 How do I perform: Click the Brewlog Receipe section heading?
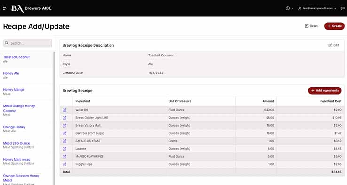(78, 90)
